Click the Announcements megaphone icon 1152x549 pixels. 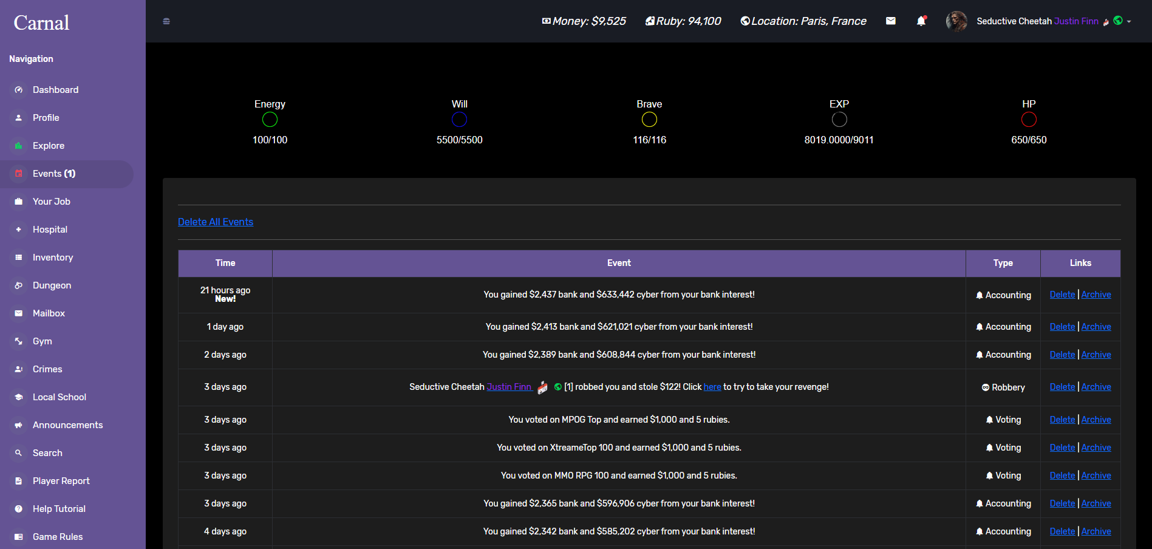(19, 425)
